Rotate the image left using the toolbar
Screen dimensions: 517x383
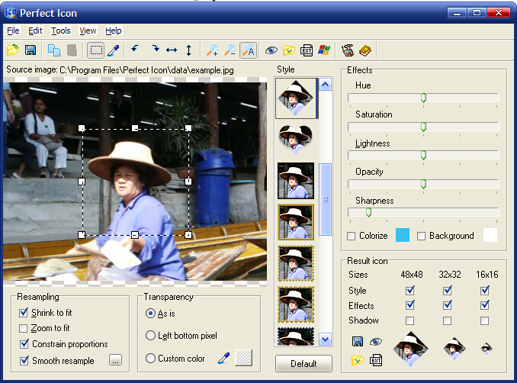point(135,50)
